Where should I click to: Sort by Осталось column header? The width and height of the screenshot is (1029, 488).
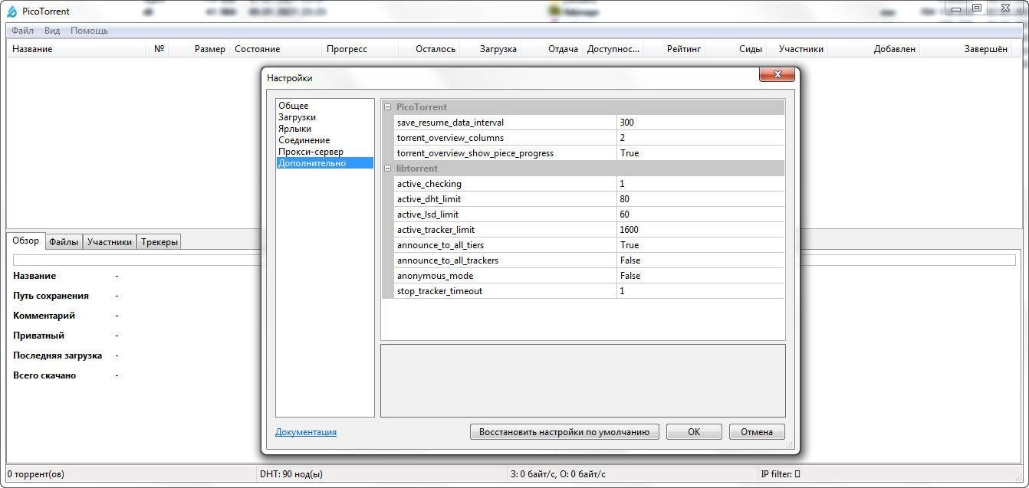tap(429, 49)
